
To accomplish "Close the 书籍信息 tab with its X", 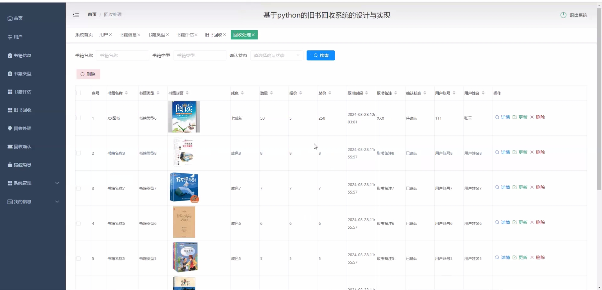I will [x=139, y=35].
